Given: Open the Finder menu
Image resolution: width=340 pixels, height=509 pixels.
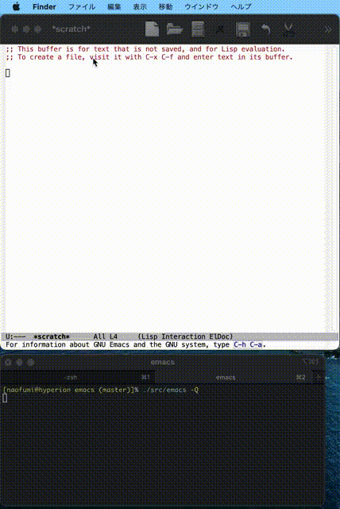Looking at the screenshot, I should 44,6.
